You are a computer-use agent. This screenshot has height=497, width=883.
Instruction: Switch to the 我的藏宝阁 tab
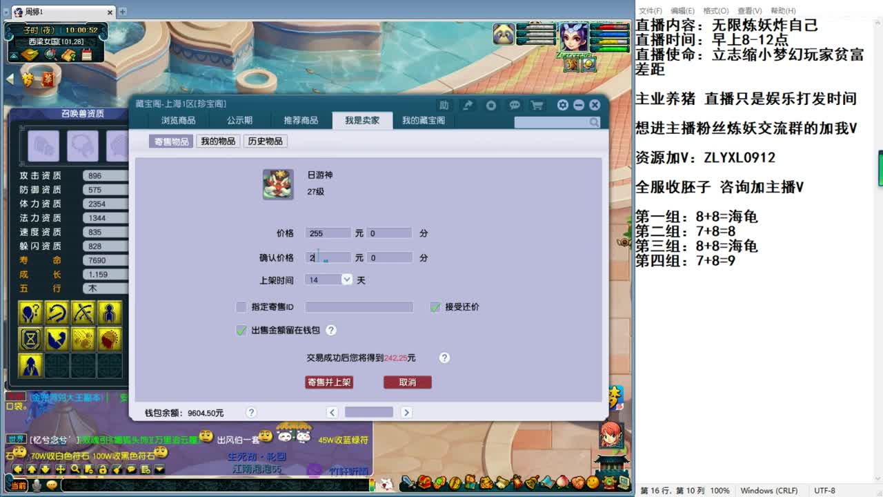pos(424,121)
